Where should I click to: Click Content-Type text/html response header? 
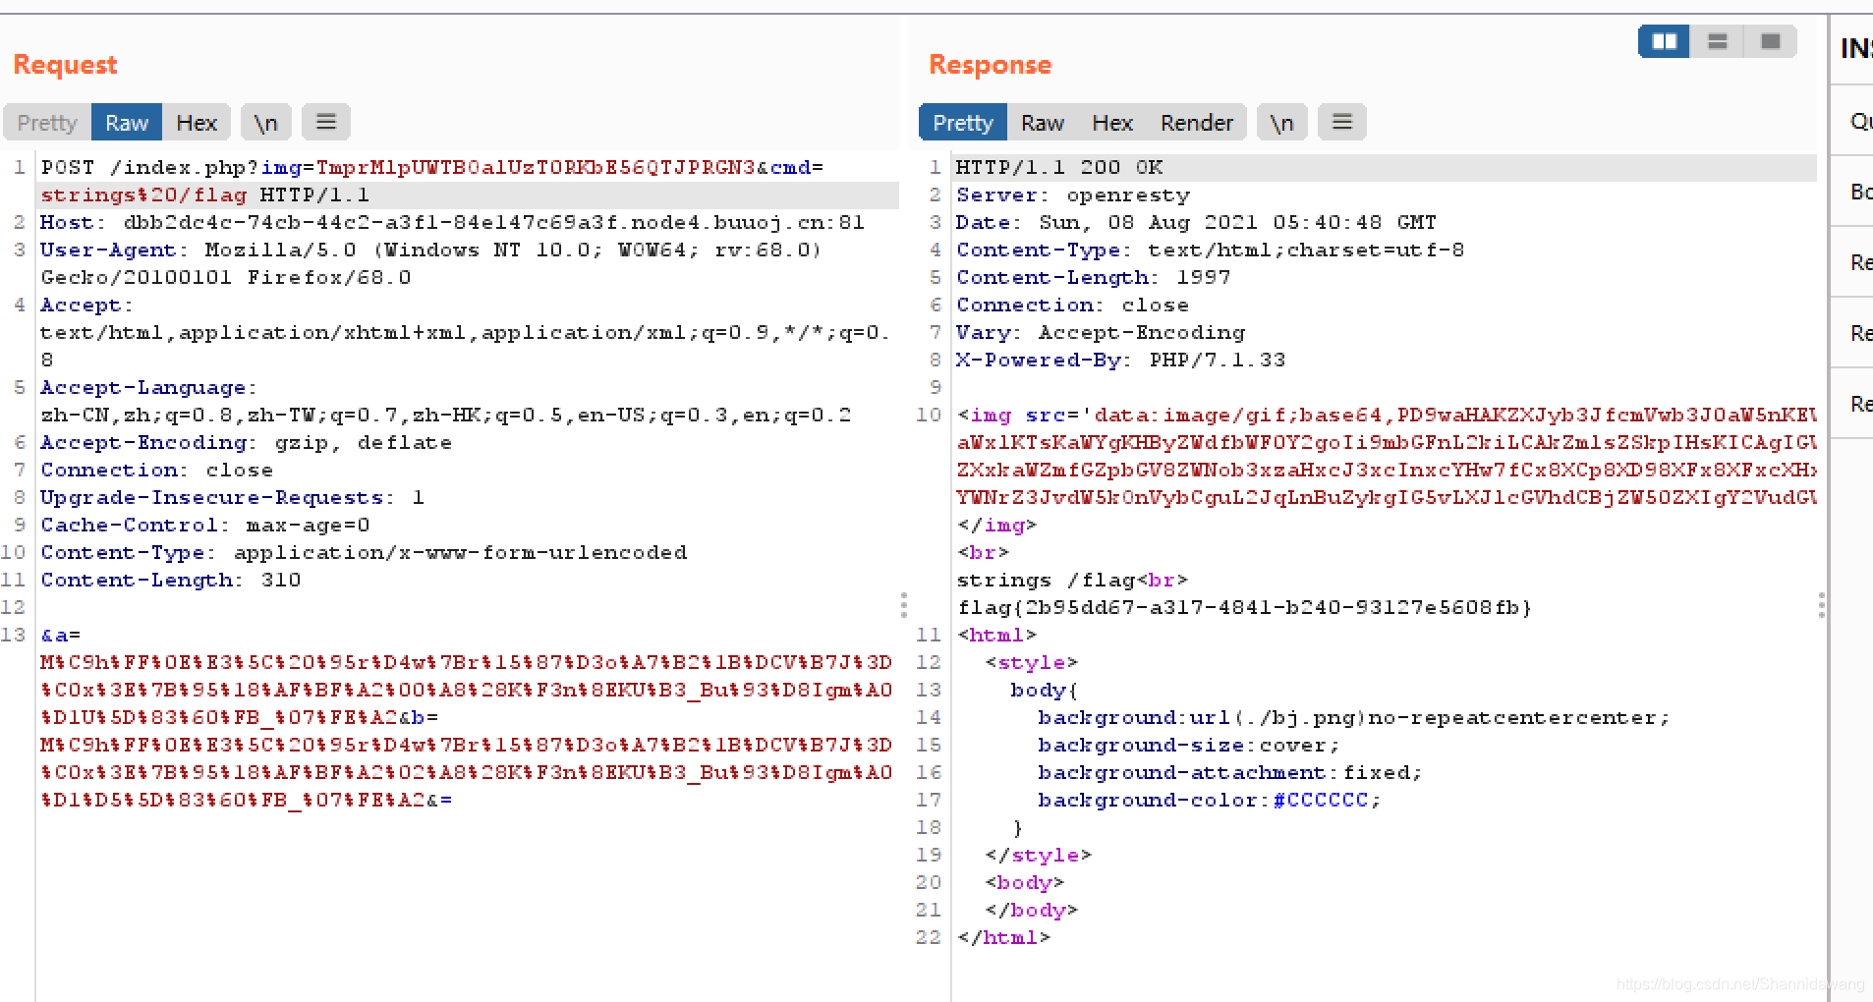[x=1210, y=250]
